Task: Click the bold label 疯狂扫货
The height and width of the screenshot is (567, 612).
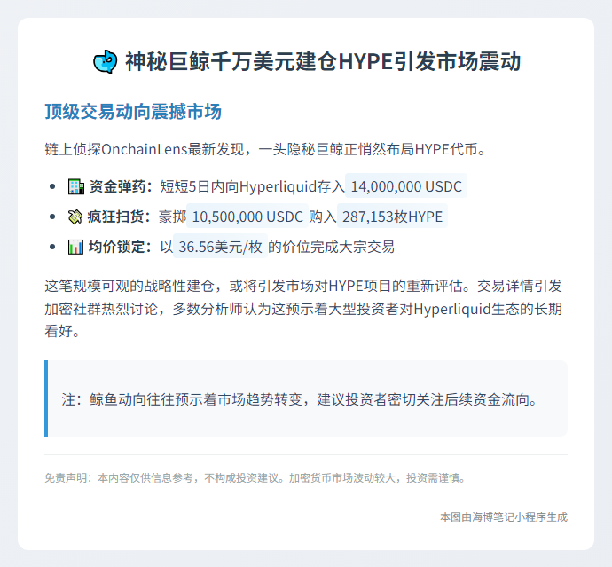Action: 119,217
